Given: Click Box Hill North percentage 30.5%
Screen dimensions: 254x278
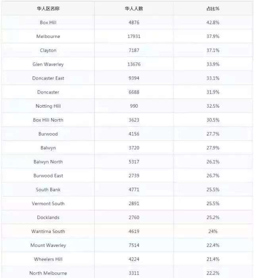Looking at the screenshot, I should pyautogui.click(x=213, y=120).
